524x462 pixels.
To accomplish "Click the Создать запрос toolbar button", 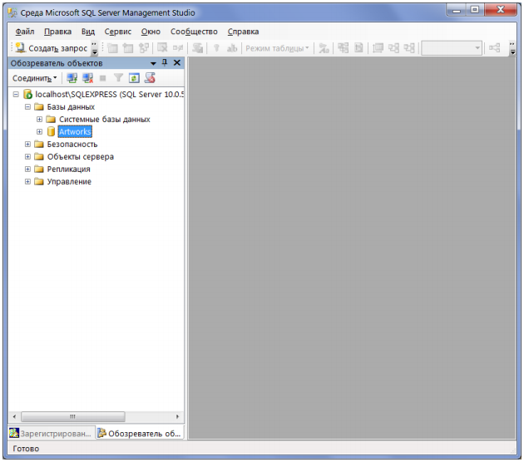I will point(52,48).
